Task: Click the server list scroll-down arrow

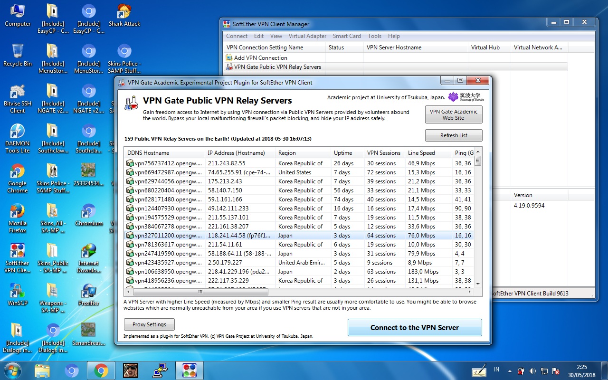Action: (x=477, y=284)
